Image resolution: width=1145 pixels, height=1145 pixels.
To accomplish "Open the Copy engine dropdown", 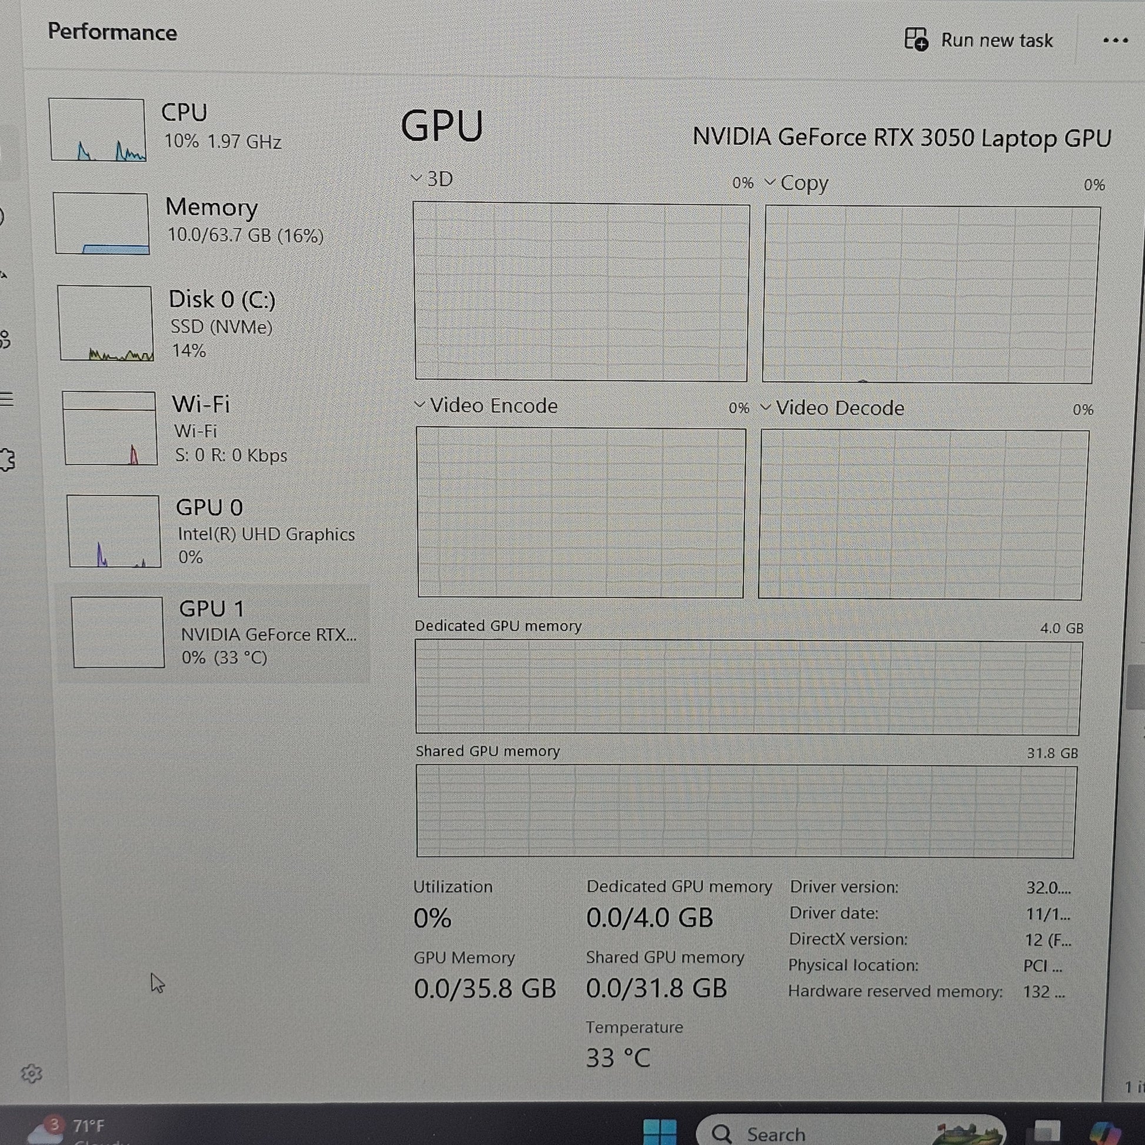I will point(796,183).
